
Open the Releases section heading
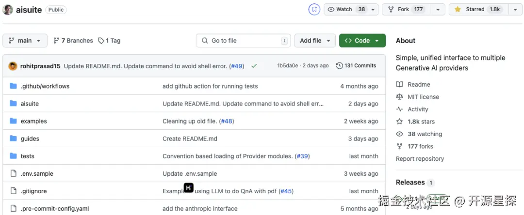[410, 183]
